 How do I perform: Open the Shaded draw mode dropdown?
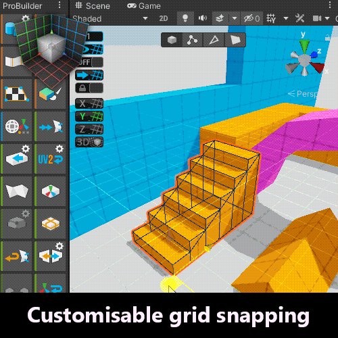click(110, 18)
